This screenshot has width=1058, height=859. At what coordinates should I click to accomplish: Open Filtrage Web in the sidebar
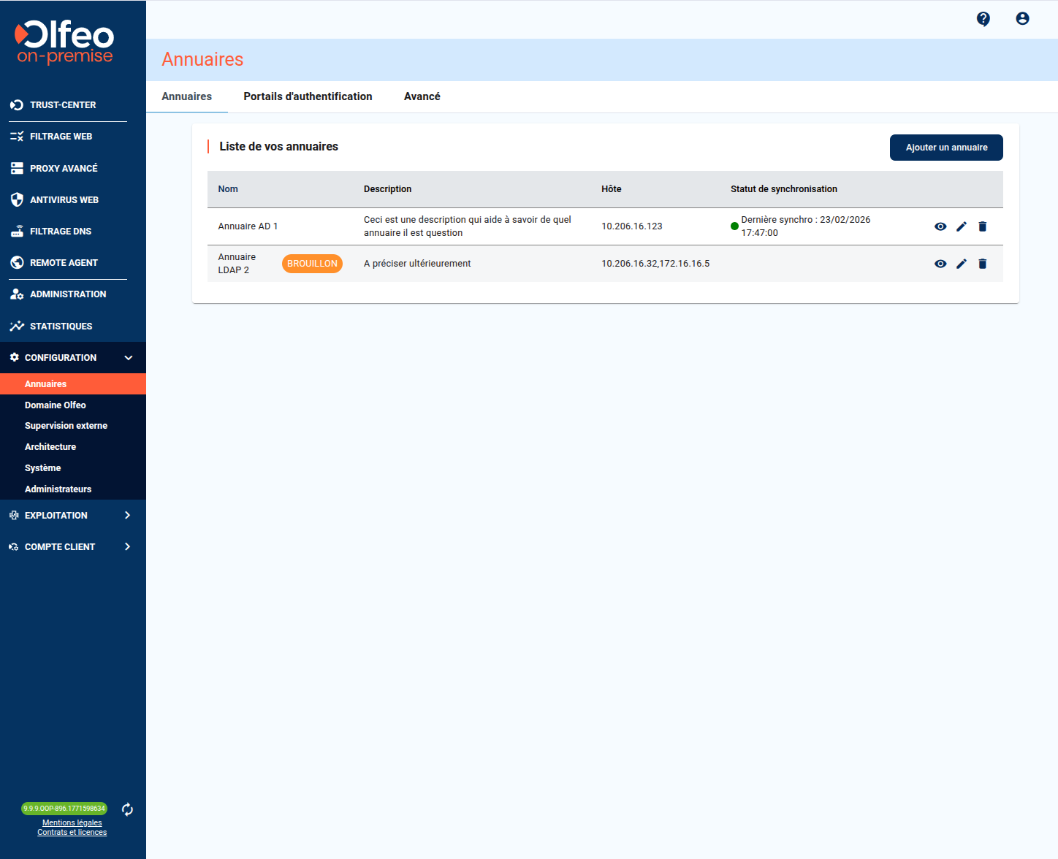tap(61, 137)
